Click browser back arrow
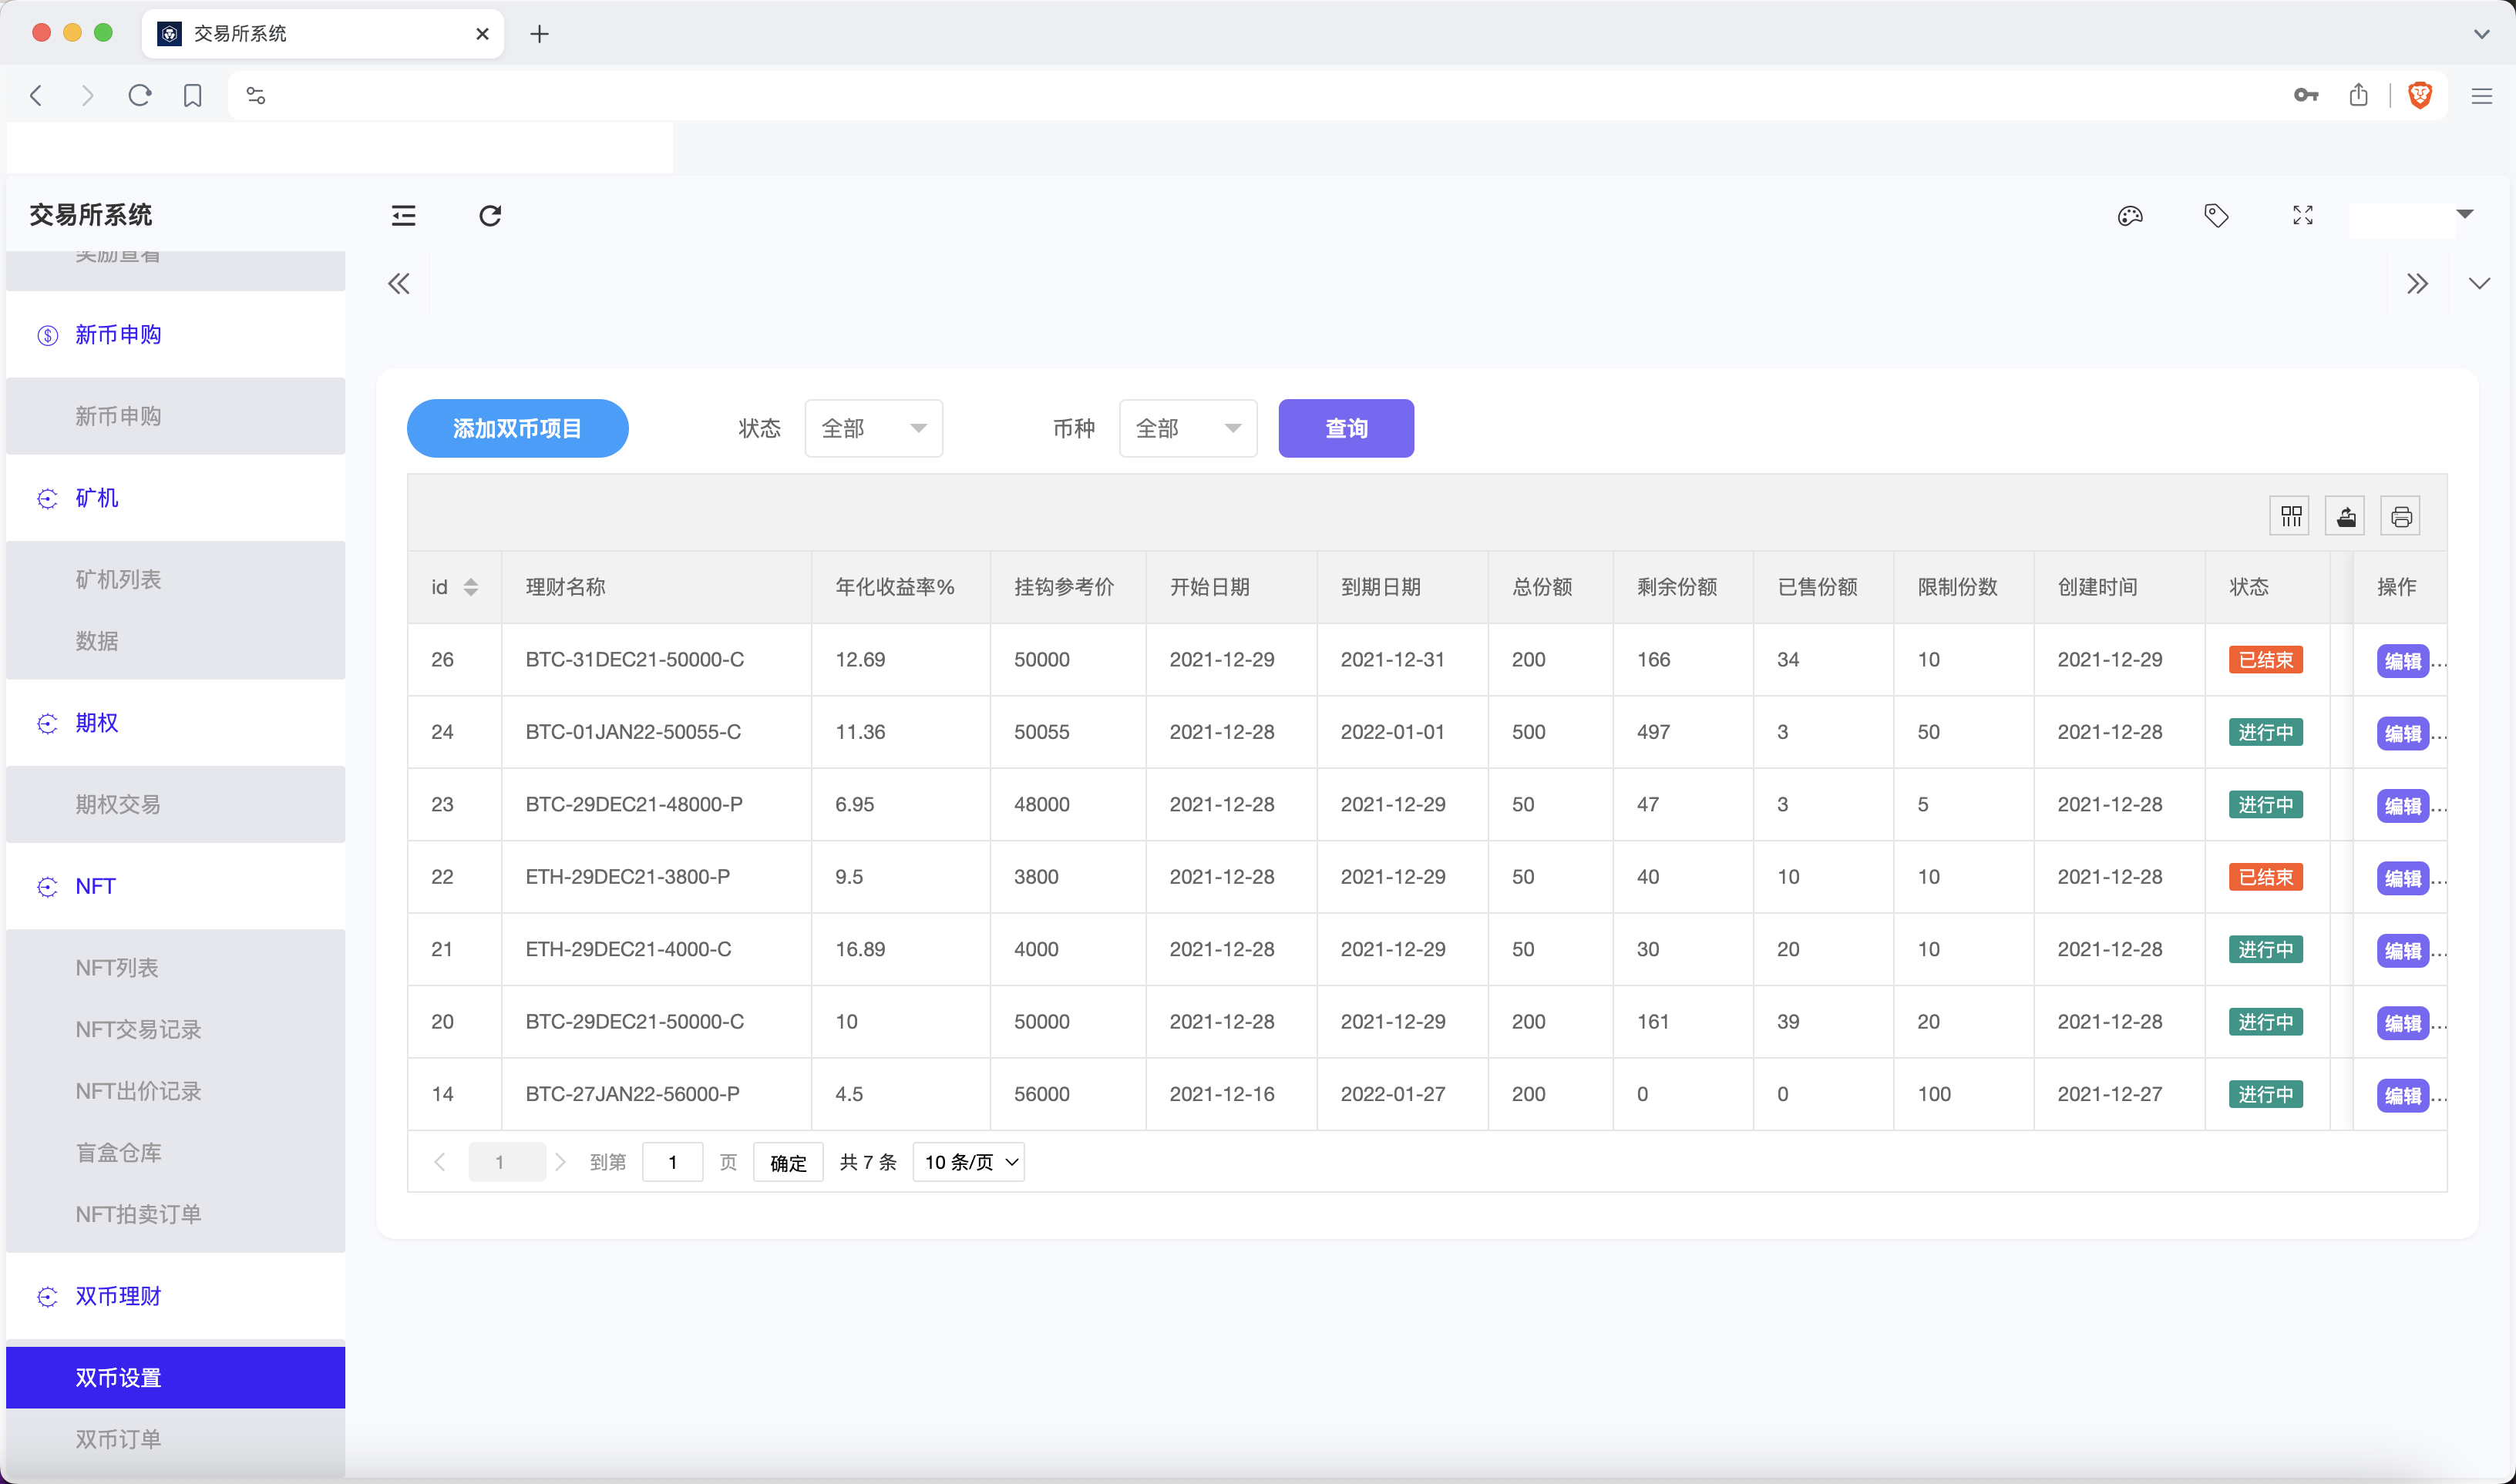 click(37, 95)
